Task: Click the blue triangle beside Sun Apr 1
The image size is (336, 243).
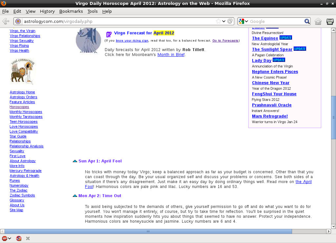Action: (75, 161)
